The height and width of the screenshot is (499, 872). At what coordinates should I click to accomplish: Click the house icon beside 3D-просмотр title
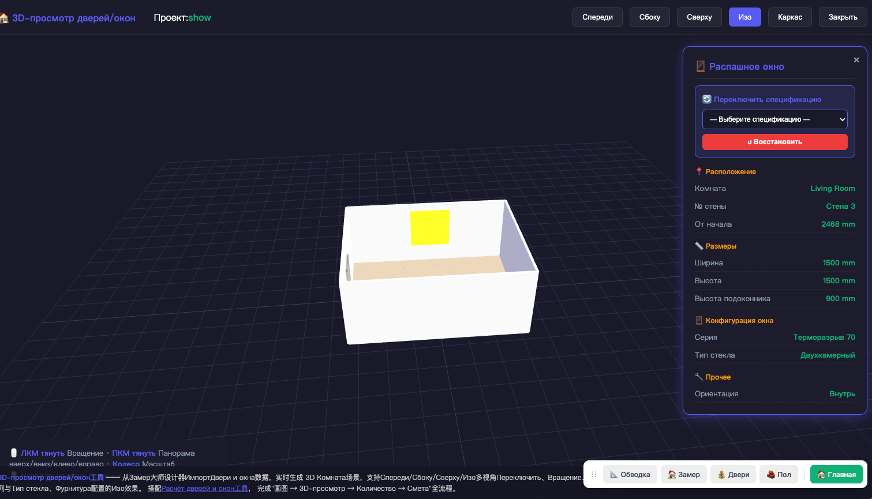coord(4,18)
